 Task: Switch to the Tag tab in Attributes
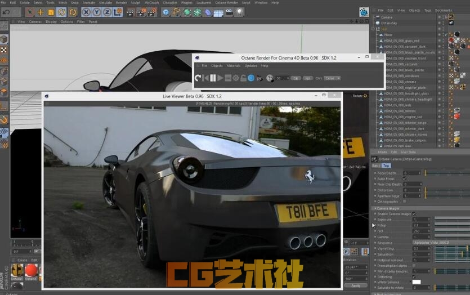386,166
